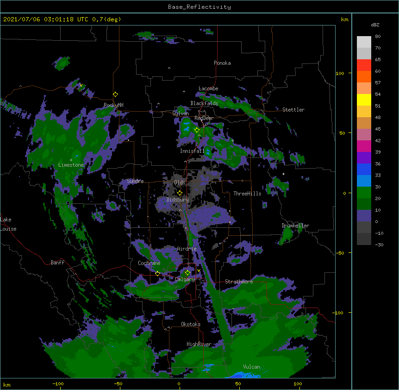Click the Lake Louise label at left edge
The image size is (399, 390).
pyautogui.click(x=8, y=224)
